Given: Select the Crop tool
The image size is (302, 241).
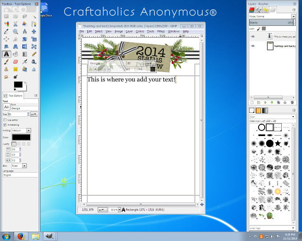Looking at the screenshot, I should coord(16,39).
